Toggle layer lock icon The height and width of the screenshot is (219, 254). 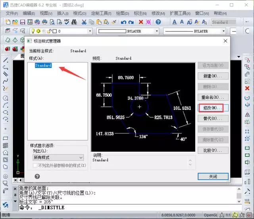[49, 31]
